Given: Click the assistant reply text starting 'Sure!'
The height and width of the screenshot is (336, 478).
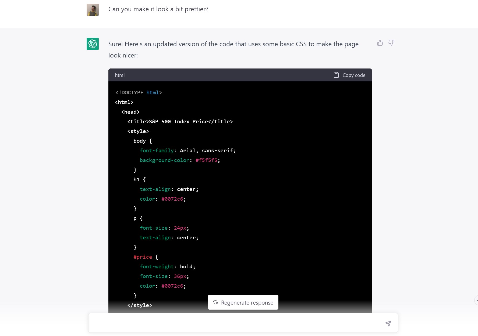Looking at the screenshot, I should 233,50.
